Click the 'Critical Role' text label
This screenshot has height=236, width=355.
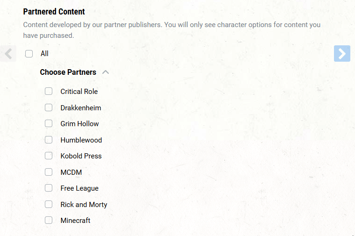pos(79,92)
